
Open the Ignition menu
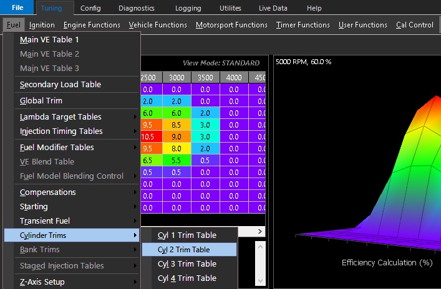pyautogui.click(x=42, y=25)
